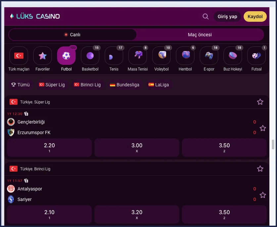Open the E-spor gamepad category
This screenshot has width=277, height=227.
209,56
